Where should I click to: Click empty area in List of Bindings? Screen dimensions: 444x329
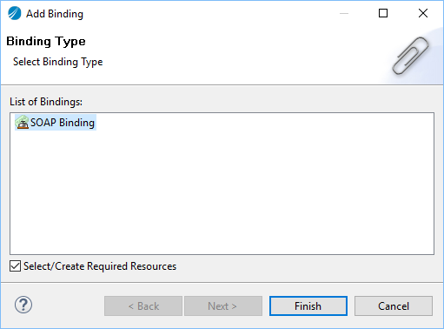222,191
